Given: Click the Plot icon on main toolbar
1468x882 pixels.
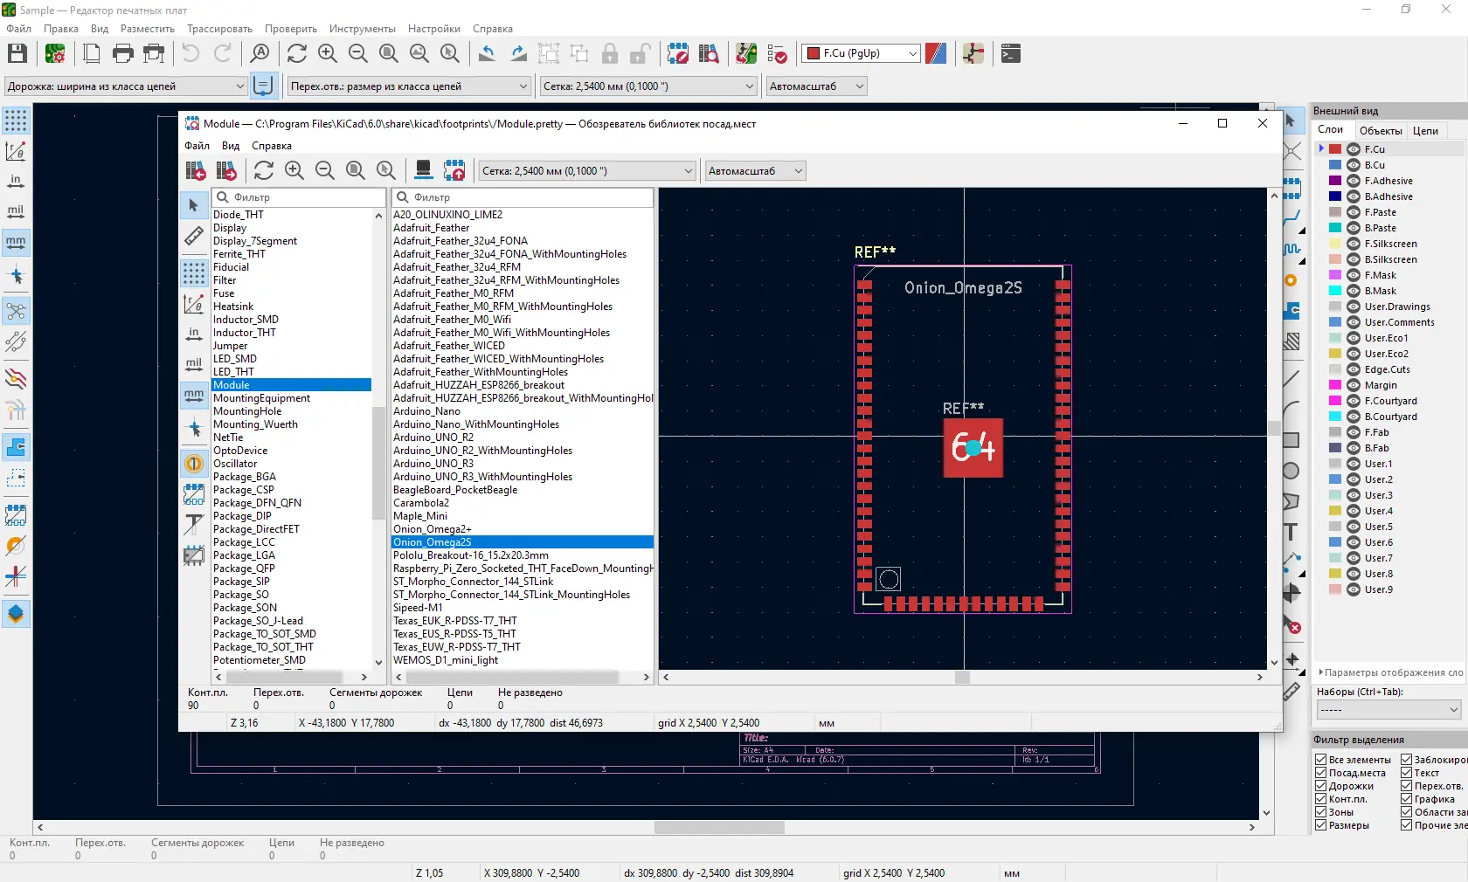Looking at the screenshot, I should pos(154,54).
